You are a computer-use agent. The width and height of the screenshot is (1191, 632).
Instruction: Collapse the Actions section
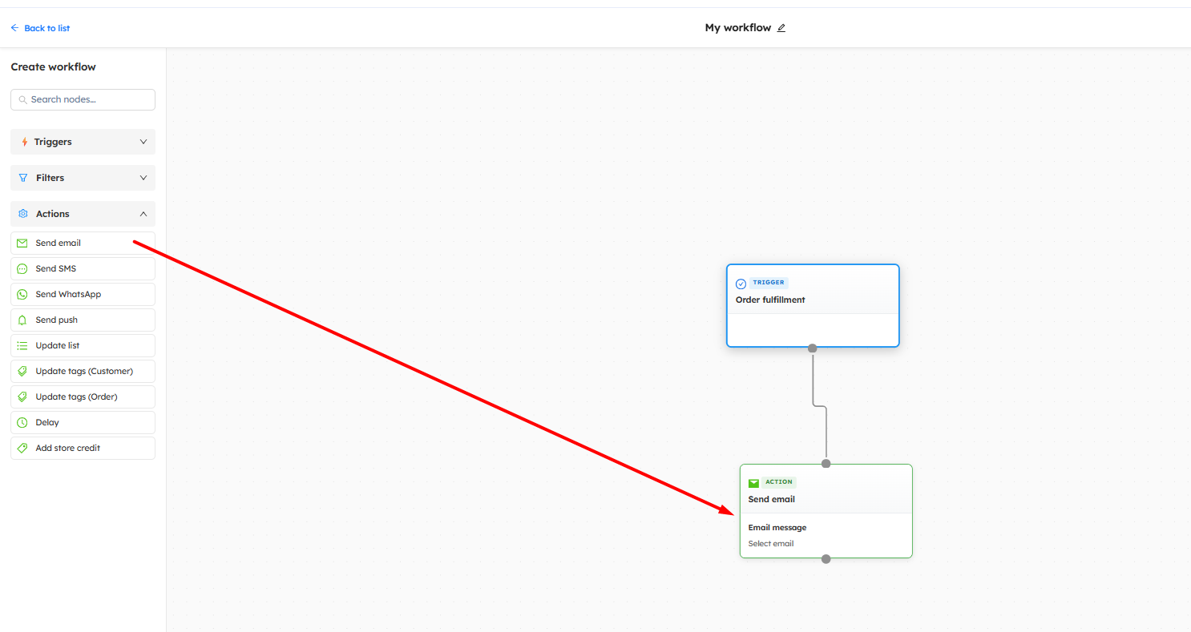click(143, 214)
